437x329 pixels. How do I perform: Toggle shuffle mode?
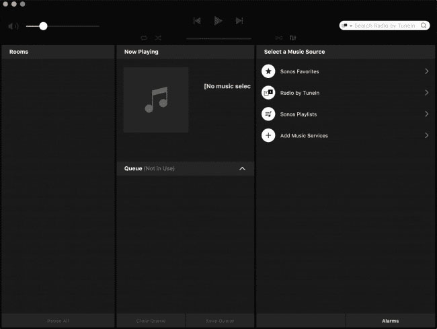coord(157,38)
